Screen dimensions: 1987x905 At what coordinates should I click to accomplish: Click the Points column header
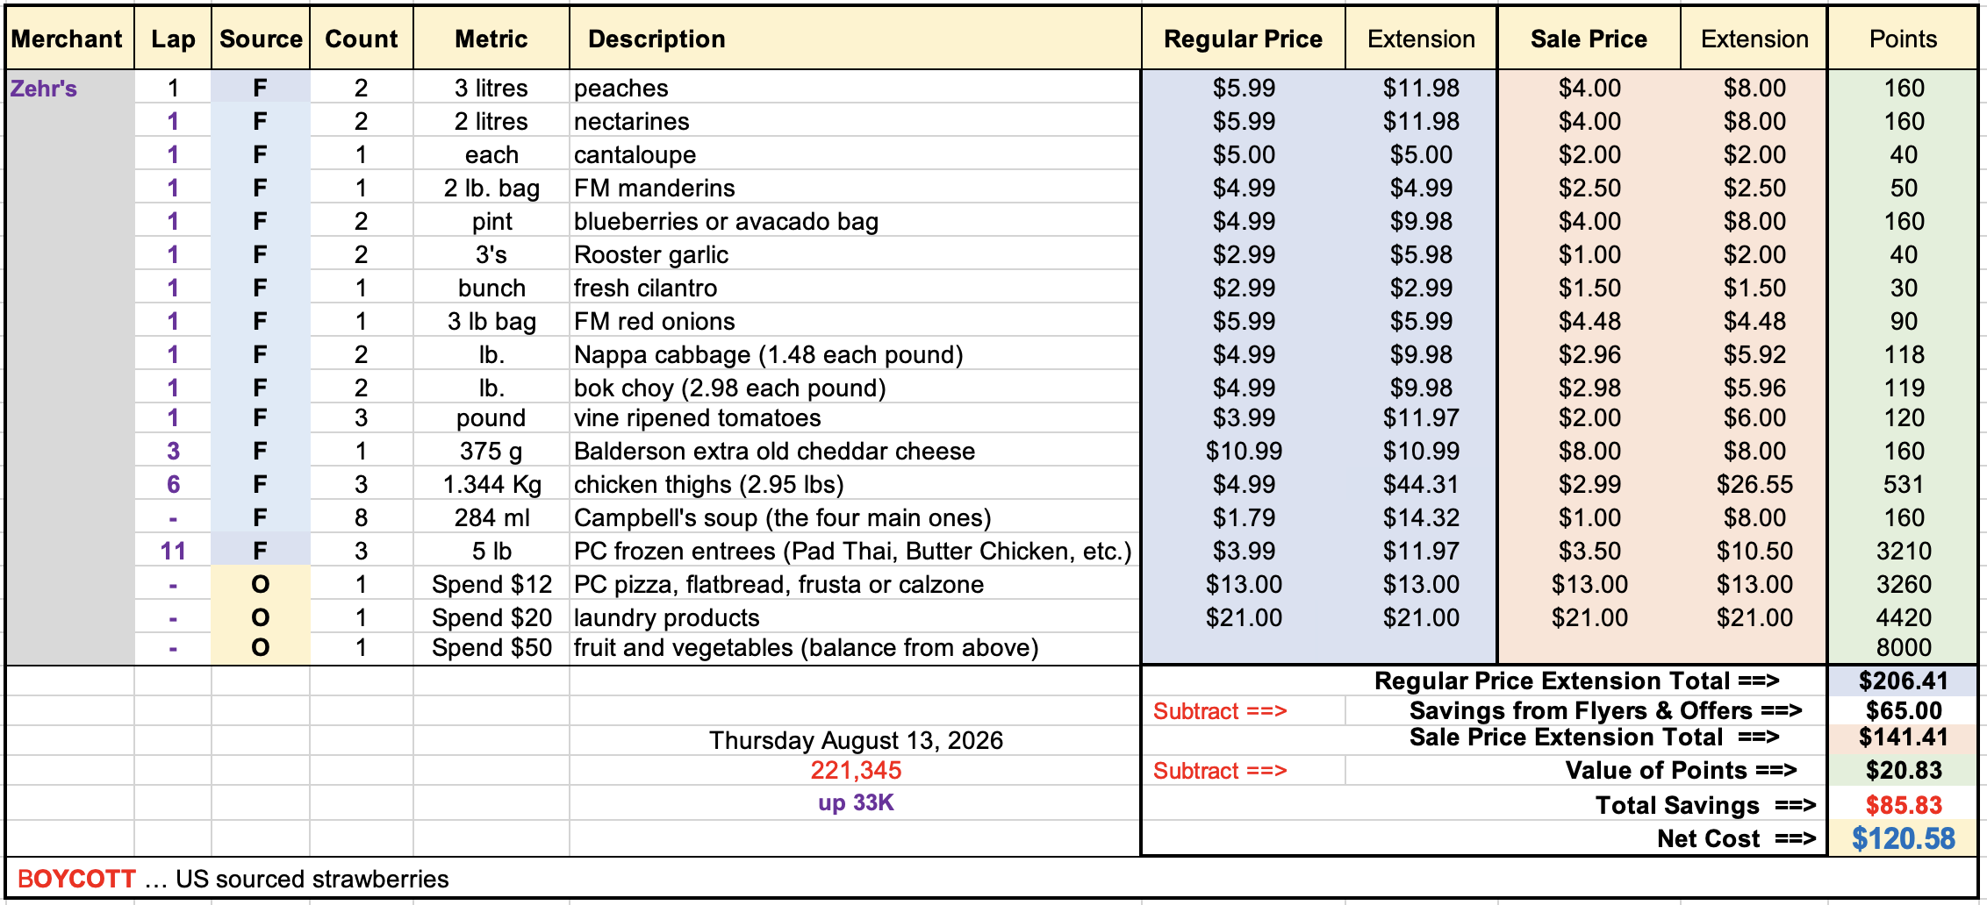pos(1903,39)
